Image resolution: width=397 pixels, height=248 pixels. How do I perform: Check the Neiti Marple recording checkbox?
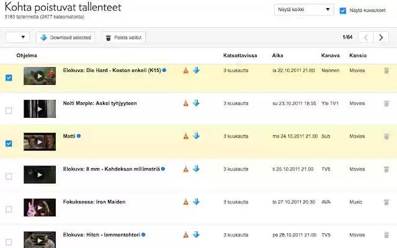(9, 110)
